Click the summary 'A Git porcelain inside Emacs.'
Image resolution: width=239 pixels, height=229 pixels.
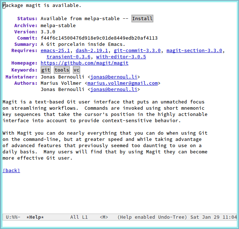(83, 44)
